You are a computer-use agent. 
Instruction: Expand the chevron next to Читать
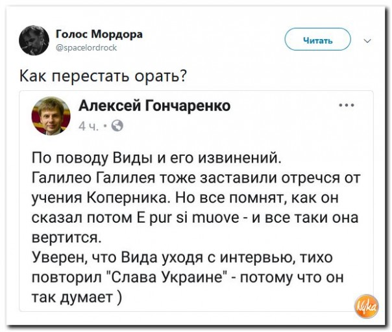369,41
